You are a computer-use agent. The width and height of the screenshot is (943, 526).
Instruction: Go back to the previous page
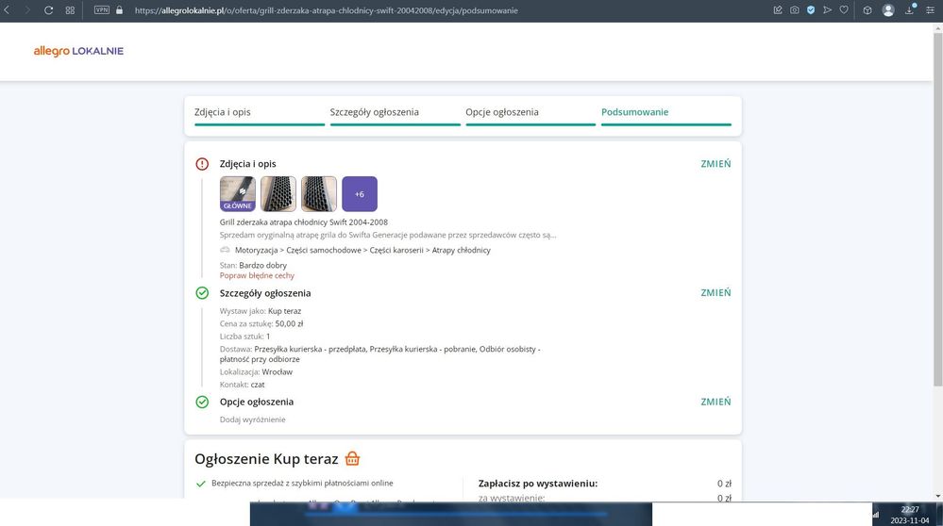pos(7,10)
